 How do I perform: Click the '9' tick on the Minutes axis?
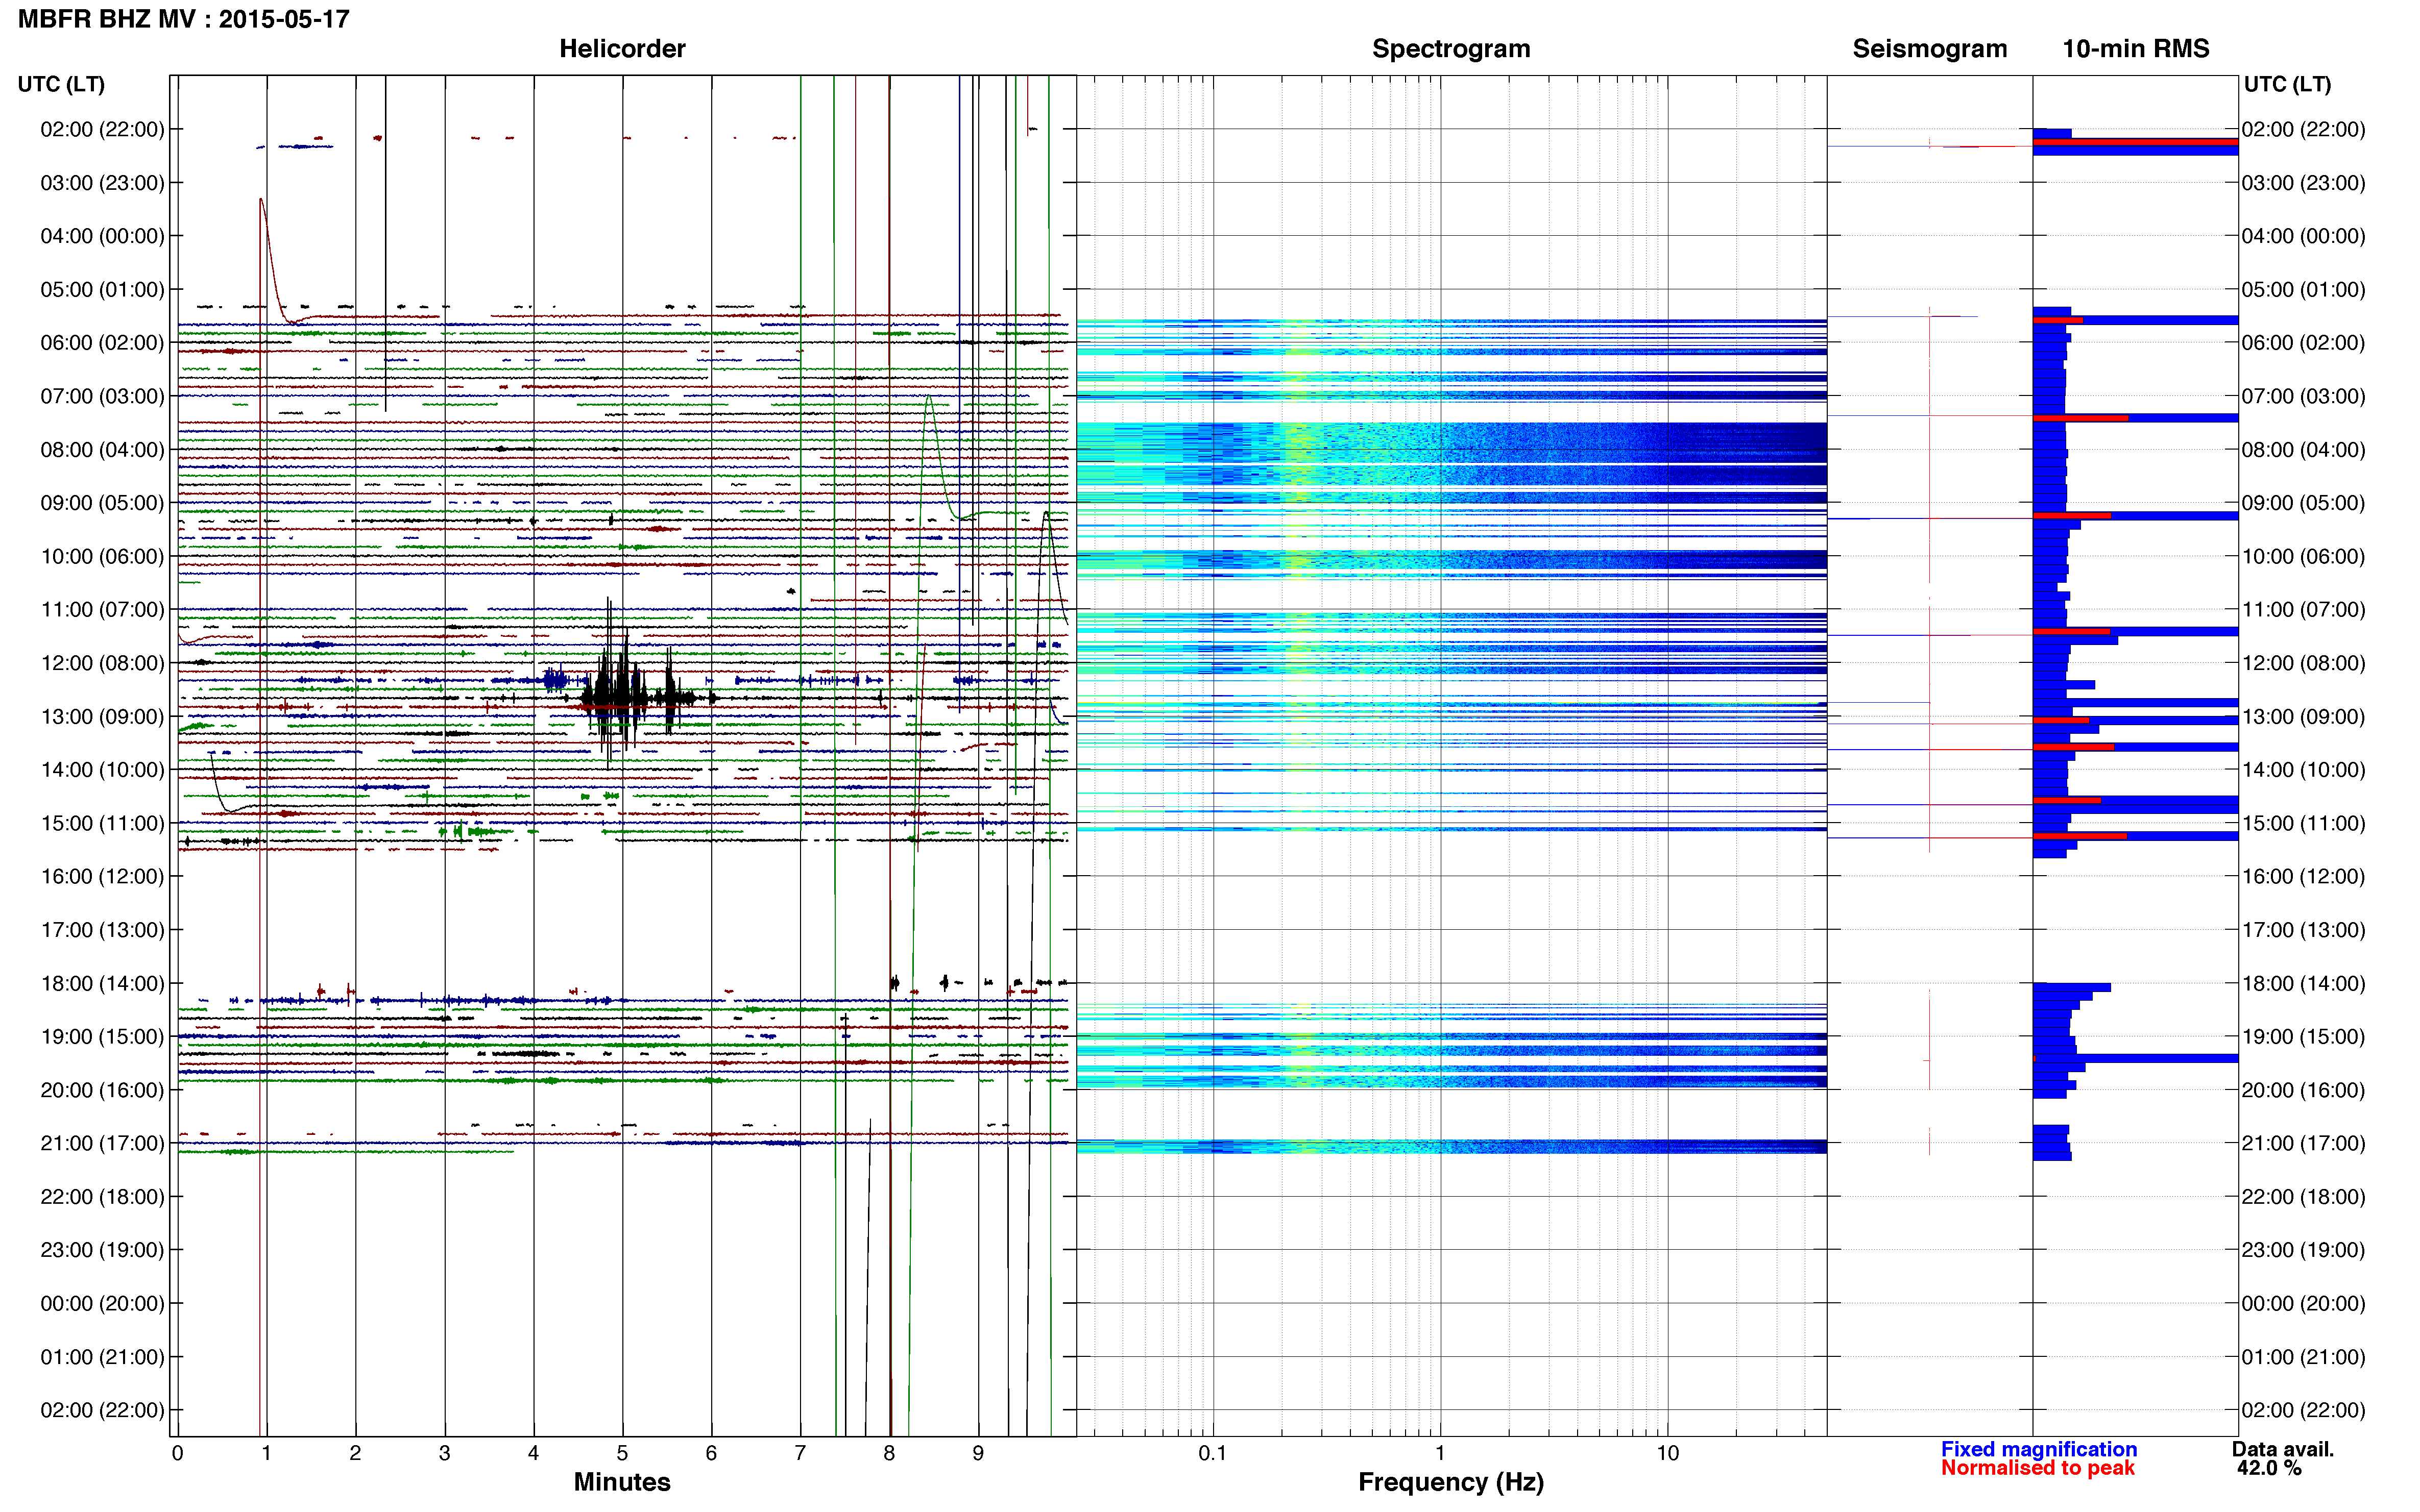978,1453
